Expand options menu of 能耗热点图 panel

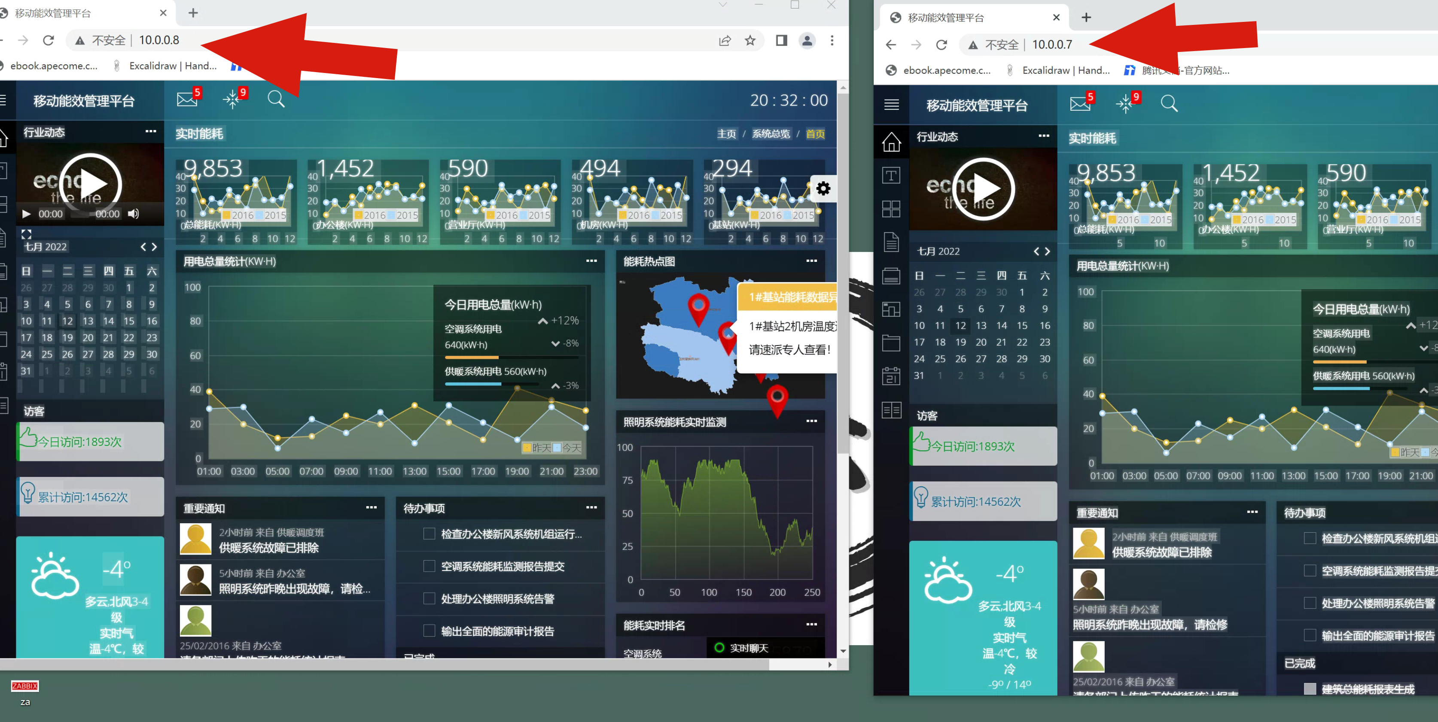point(811,261)
